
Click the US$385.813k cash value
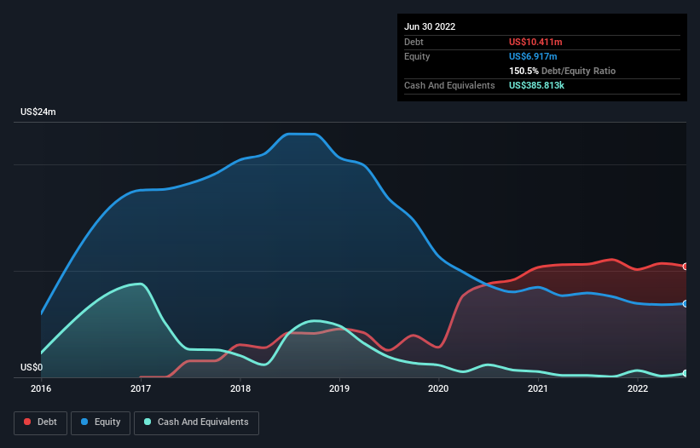pos(536,85)
